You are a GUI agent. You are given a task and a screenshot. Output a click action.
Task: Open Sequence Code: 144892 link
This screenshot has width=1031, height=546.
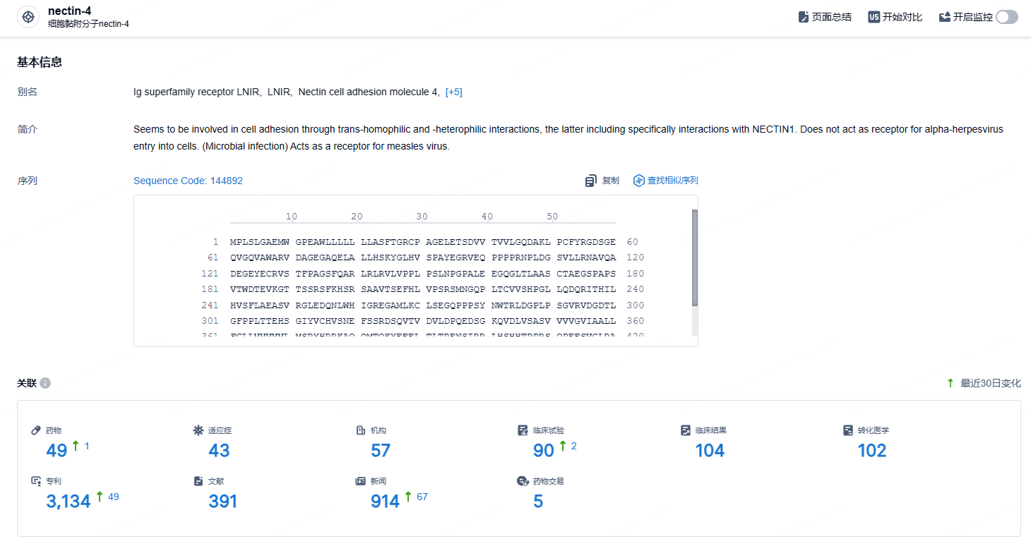188,181
